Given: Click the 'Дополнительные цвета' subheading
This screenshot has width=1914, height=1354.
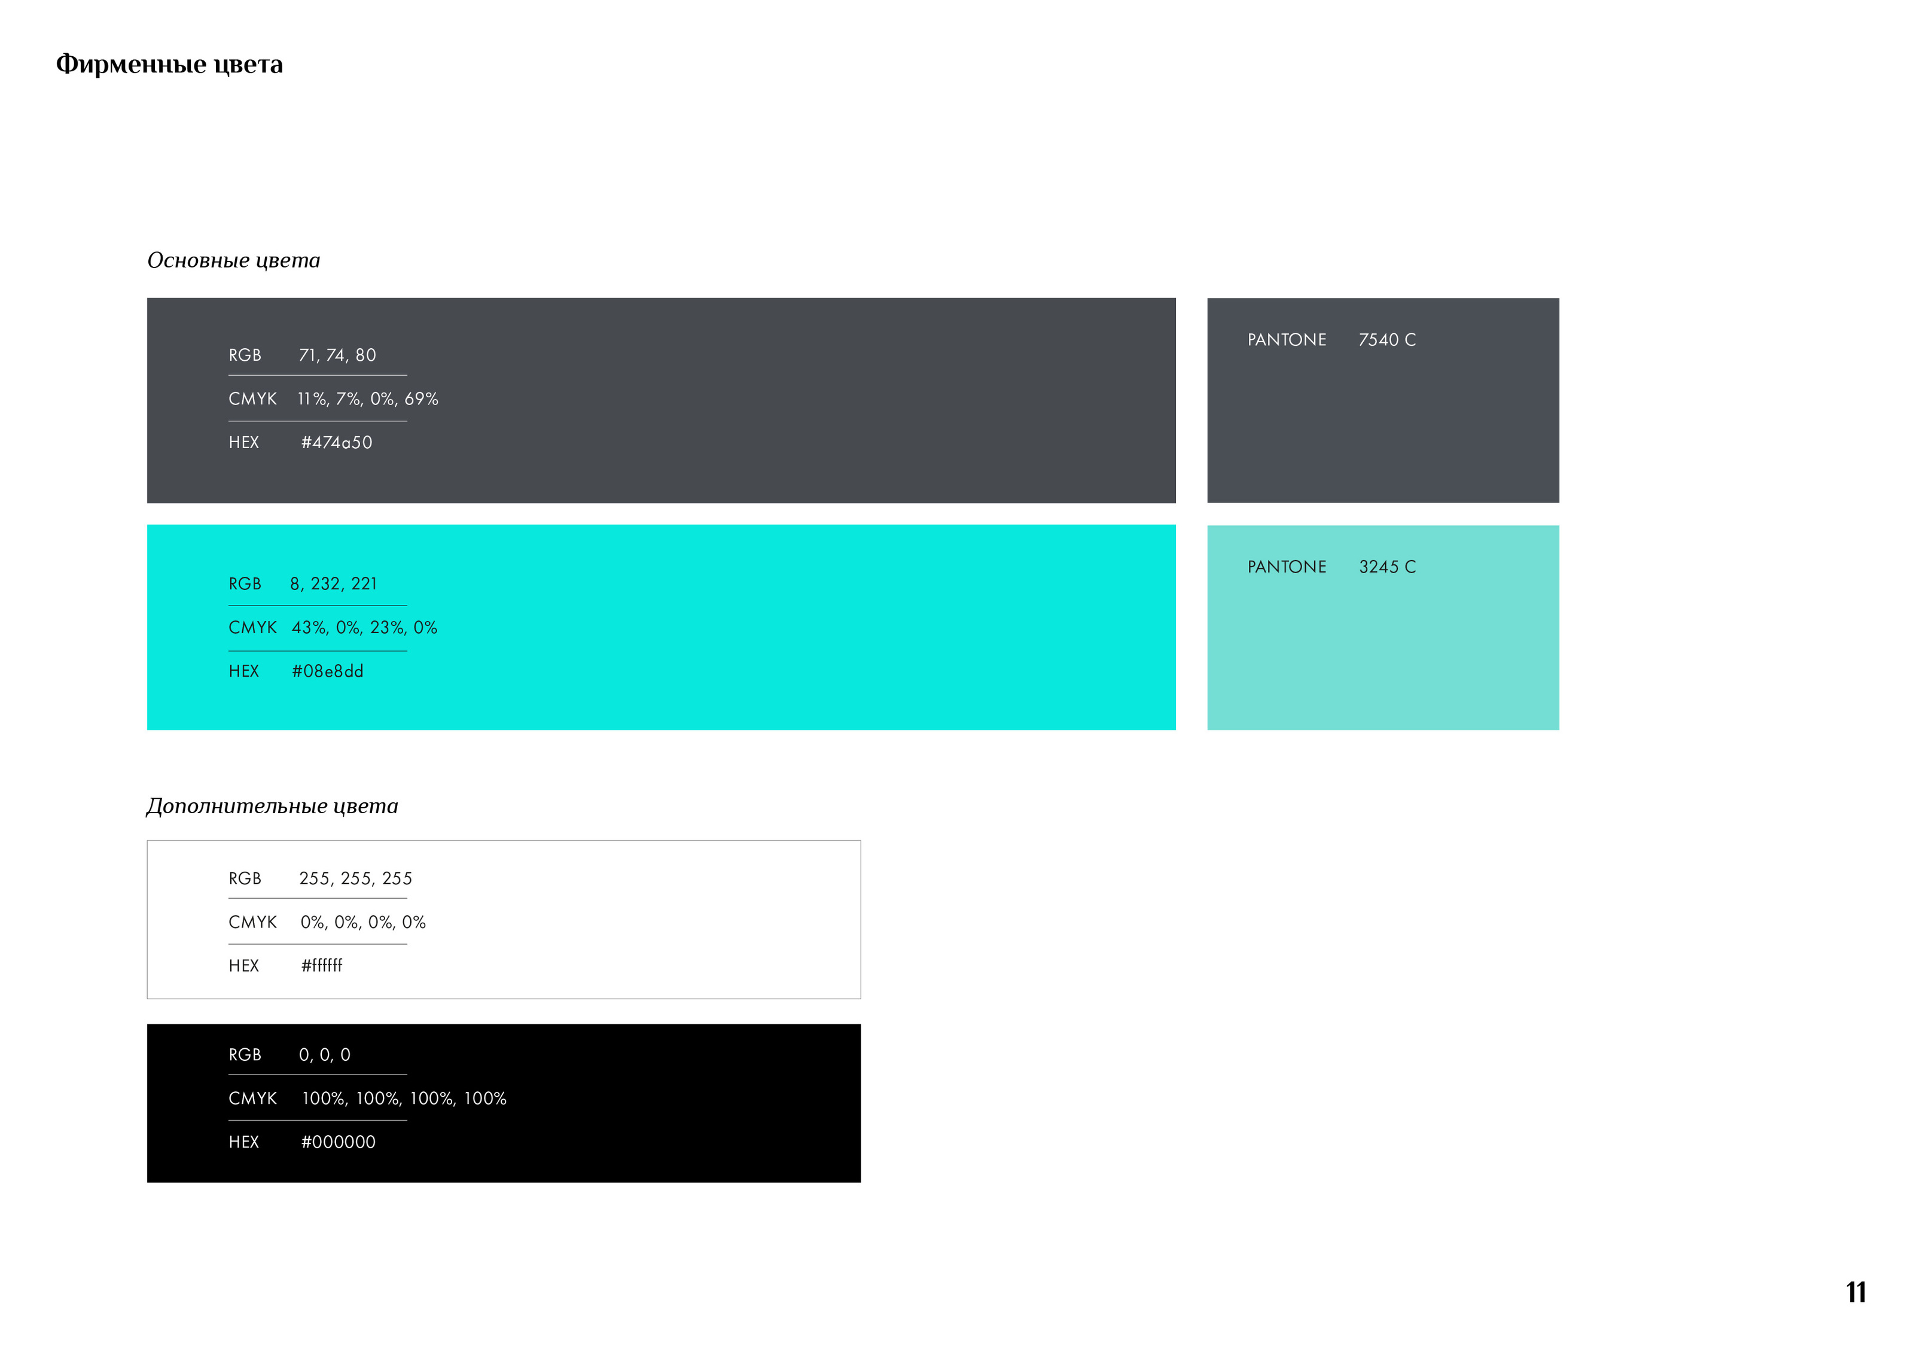Looking at the screenshot, I should click(x=273, y=805).
